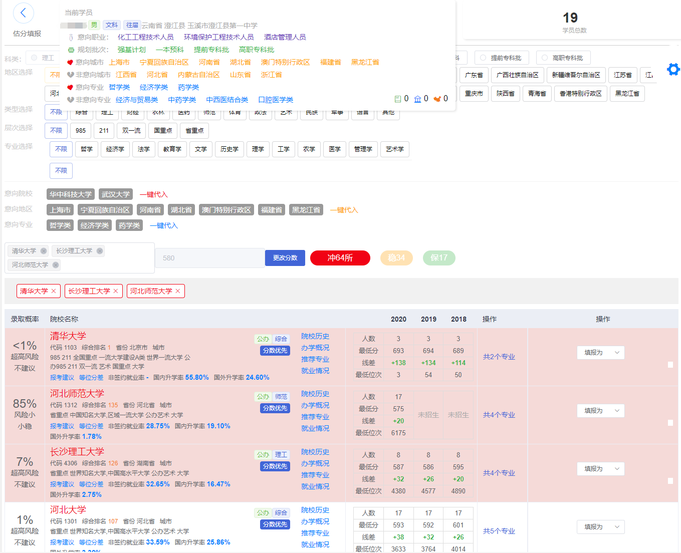Tick the checkbox in 河北师范大学 row
The image size is (681, 553).
(x=670, y=423)
